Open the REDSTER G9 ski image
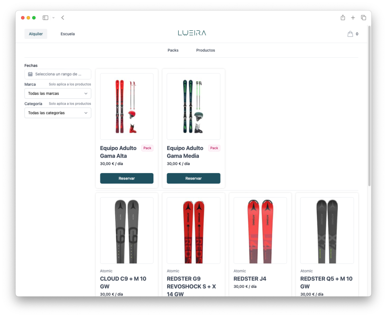 click(193, 230)
